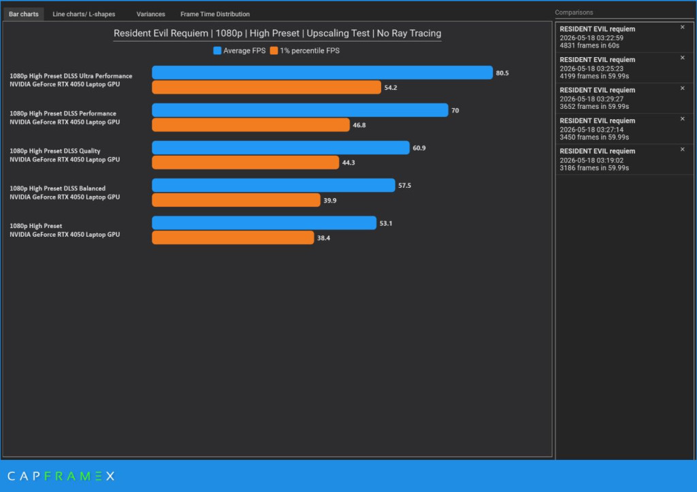The height and width of the screenshot is (492, 697).
Task: Switch to the Bar charts tab
Action: pyautogui.click(x=24, y=14)
